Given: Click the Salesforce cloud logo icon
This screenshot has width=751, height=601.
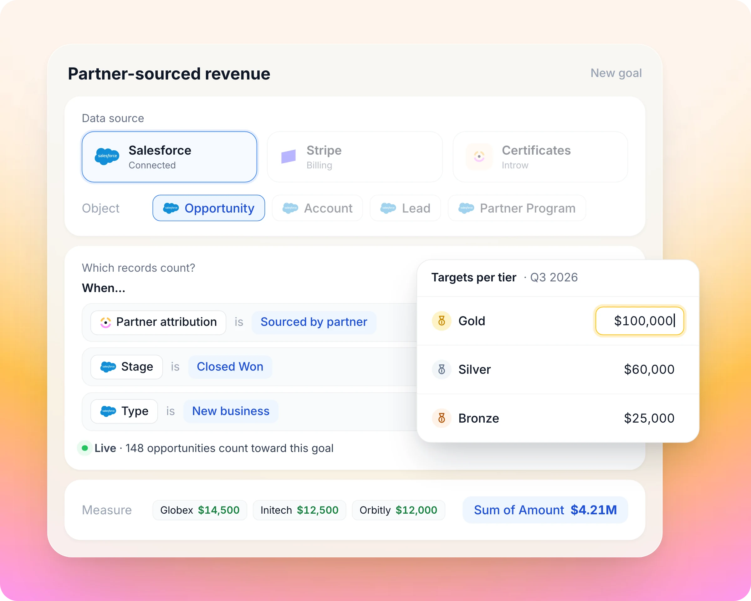Looking at the screenshot, I should pyautogui.click(x=107, y=156).
